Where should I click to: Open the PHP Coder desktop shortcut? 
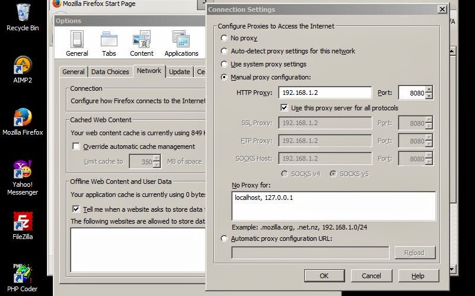[x=23, y=278]
